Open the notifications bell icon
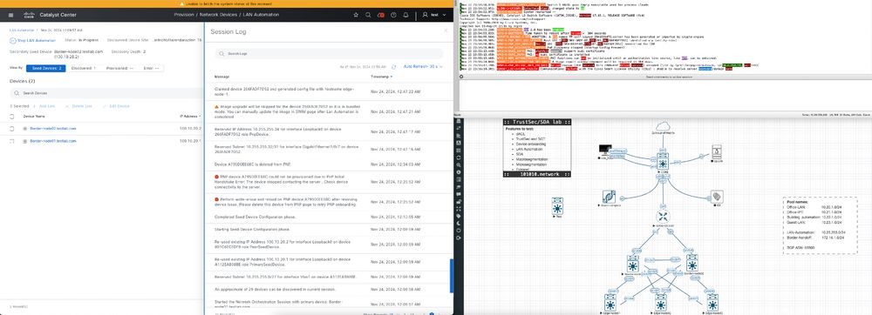The height and width of the screenshot is (315, 872). (x=406, y=15)
